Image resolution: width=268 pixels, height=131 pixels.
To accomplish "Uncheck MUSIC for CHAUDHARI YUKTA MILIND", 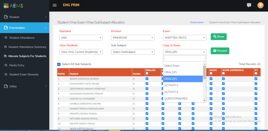I will click(211, 84).
